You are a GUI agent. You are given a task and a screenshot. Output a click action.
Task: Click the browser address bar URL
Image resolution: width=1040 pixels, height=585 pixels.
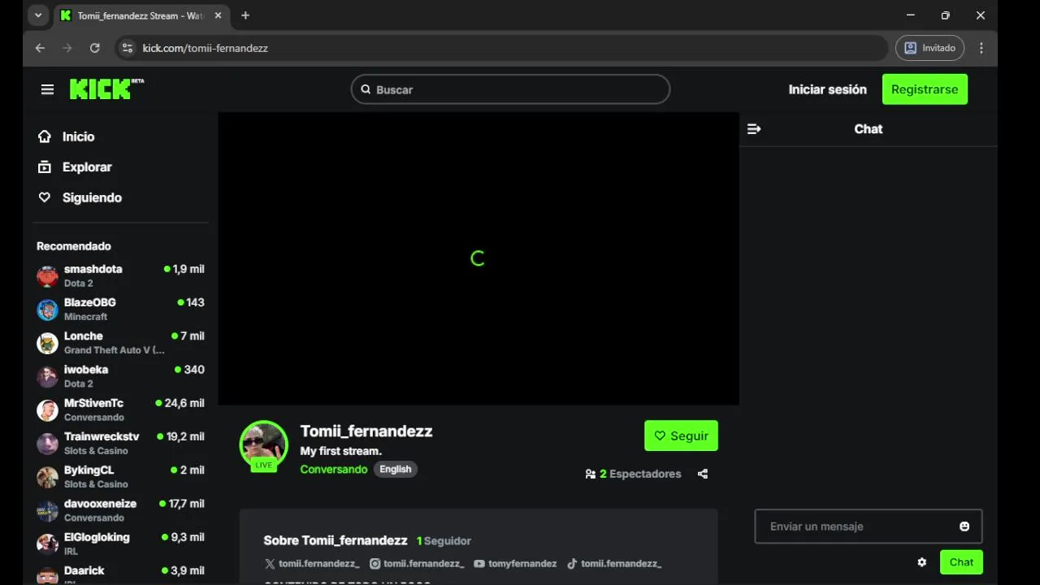[x=206, y=48]
